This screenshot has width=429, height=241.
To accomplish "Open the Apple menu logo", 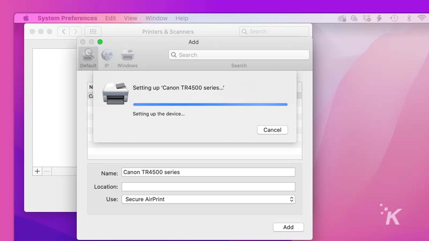I will (x=26, y=18).
